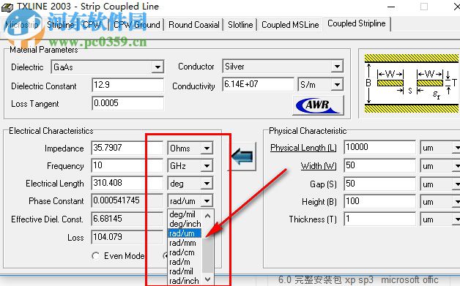
Task: Click the Impedance field 35.7907
Action: tap(127, 148)
